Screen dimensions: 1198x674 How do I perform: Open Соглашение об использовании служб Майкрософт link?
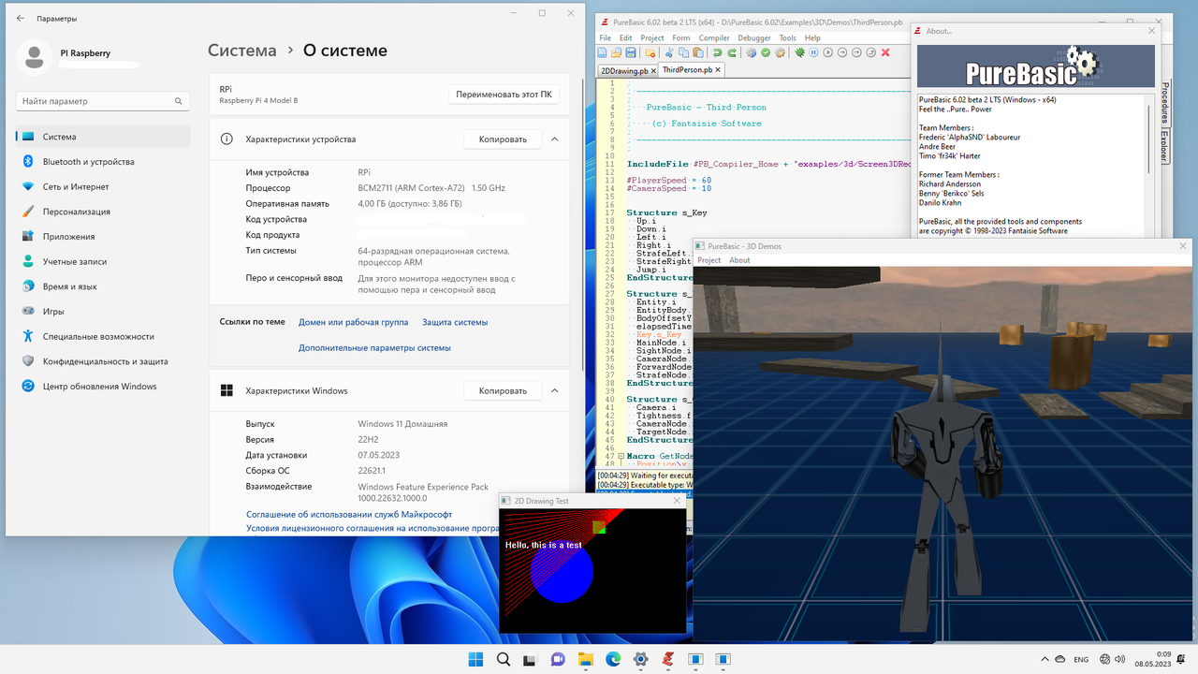[x=349, y=514]
